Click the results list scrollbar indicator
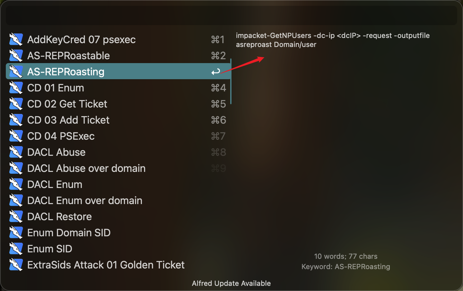 click(x=231, y=81)
